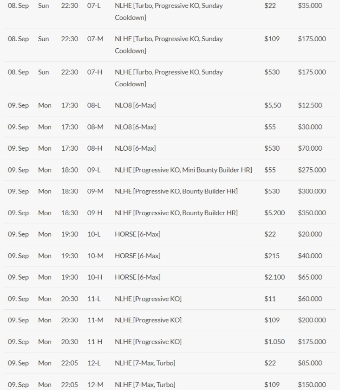The height and width of the screenshot is (390, 340).
Task: Select the $12.500 guarantee amount
Action: [310, 105]
